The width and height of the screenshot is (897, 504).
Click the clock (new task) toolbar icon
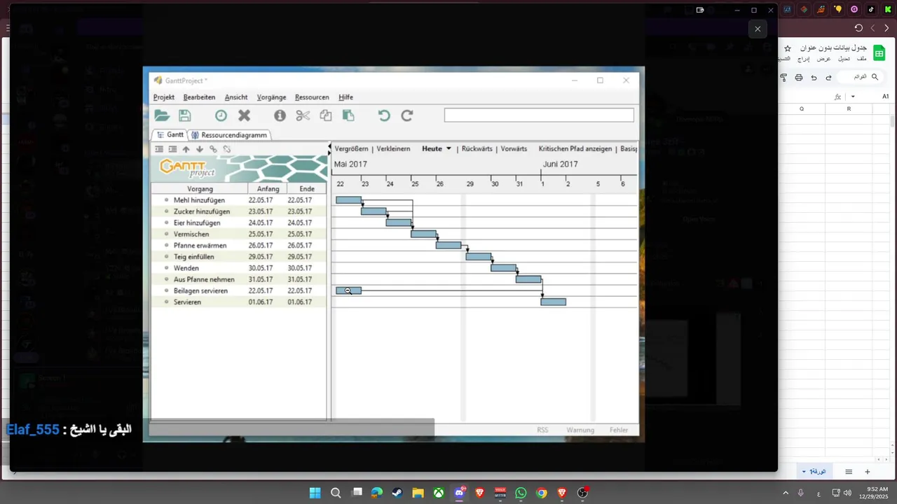(221, 115)
